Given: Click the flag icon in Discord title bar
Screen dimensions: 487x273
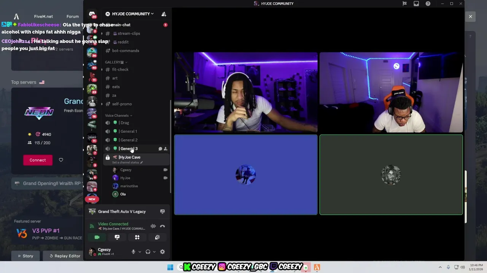Looking at the screenshot, I should point(404,3).
